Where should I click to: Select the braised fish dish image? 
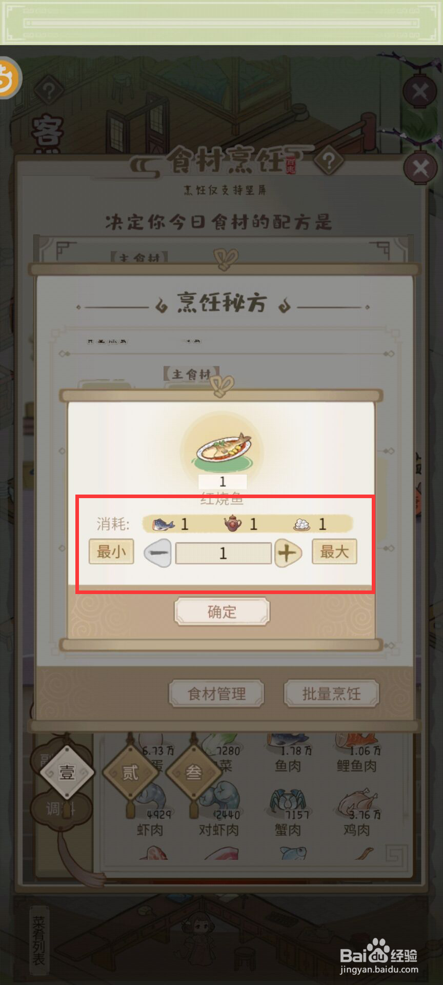pyautogui.click(x=223, y=447)
